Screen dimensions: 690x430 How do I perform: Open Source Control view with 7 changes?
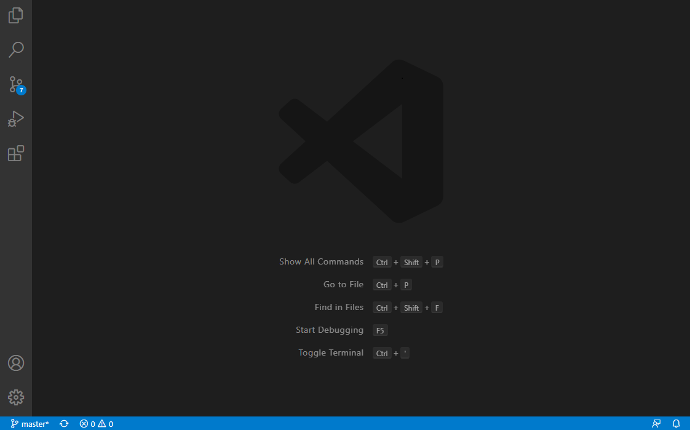point(17,84)
